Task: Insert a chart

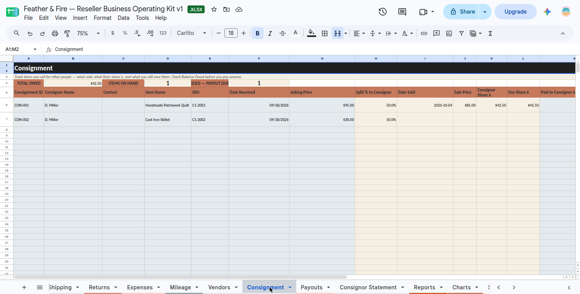Action: [449, 33]
